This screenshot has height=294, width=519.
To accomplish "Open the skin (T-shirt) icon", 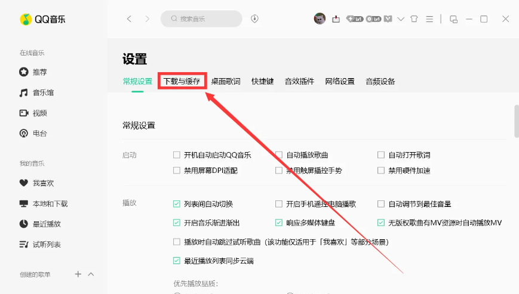I will pyautogui.click(x=414, y=18).
